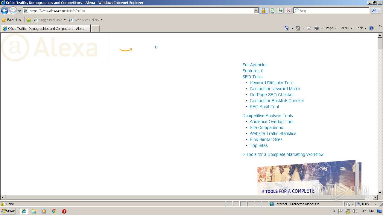
Task: Open the Windows Explorer folder taskbar icon
Action: [34, 211]
